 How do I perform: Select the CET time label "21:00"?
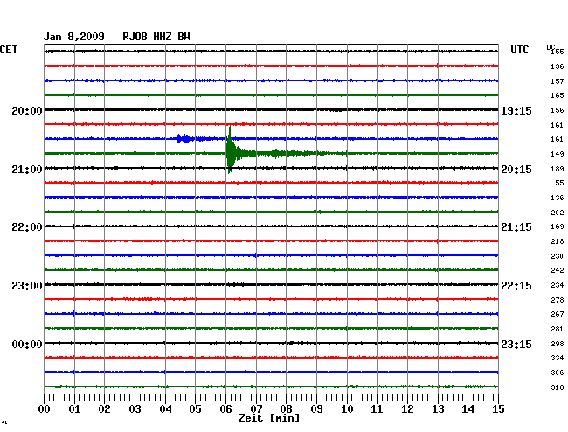click(27, 170)
